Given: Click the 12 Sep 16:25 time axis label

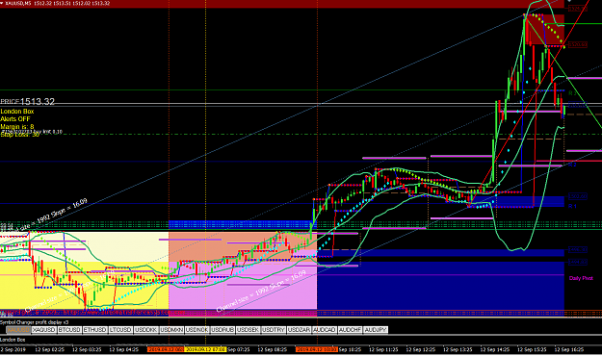Looking at the screenshot, I should coord(569,349).
